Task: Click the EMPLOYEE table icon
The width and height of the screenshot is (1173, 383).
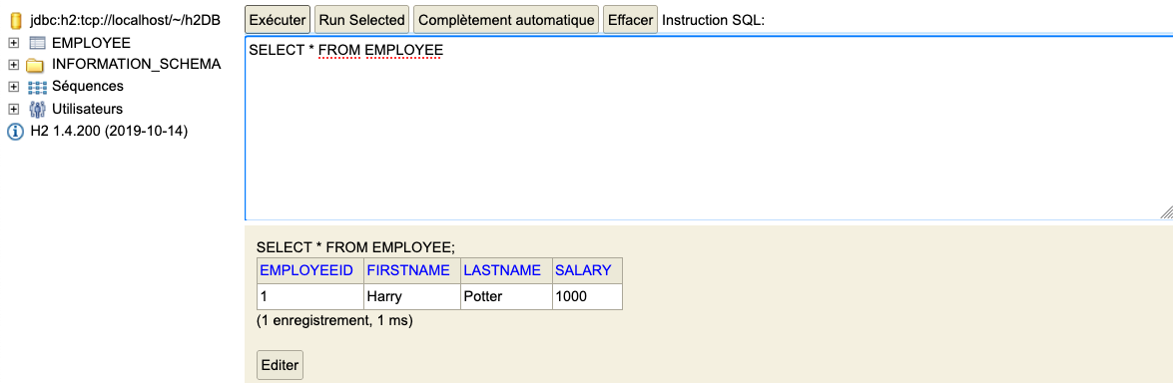Action: [37, 43]
